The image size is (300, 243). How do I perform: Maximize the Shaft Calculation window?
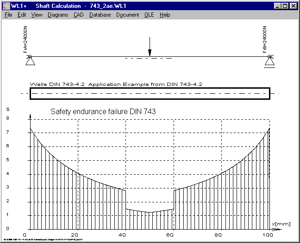point(285,6)
